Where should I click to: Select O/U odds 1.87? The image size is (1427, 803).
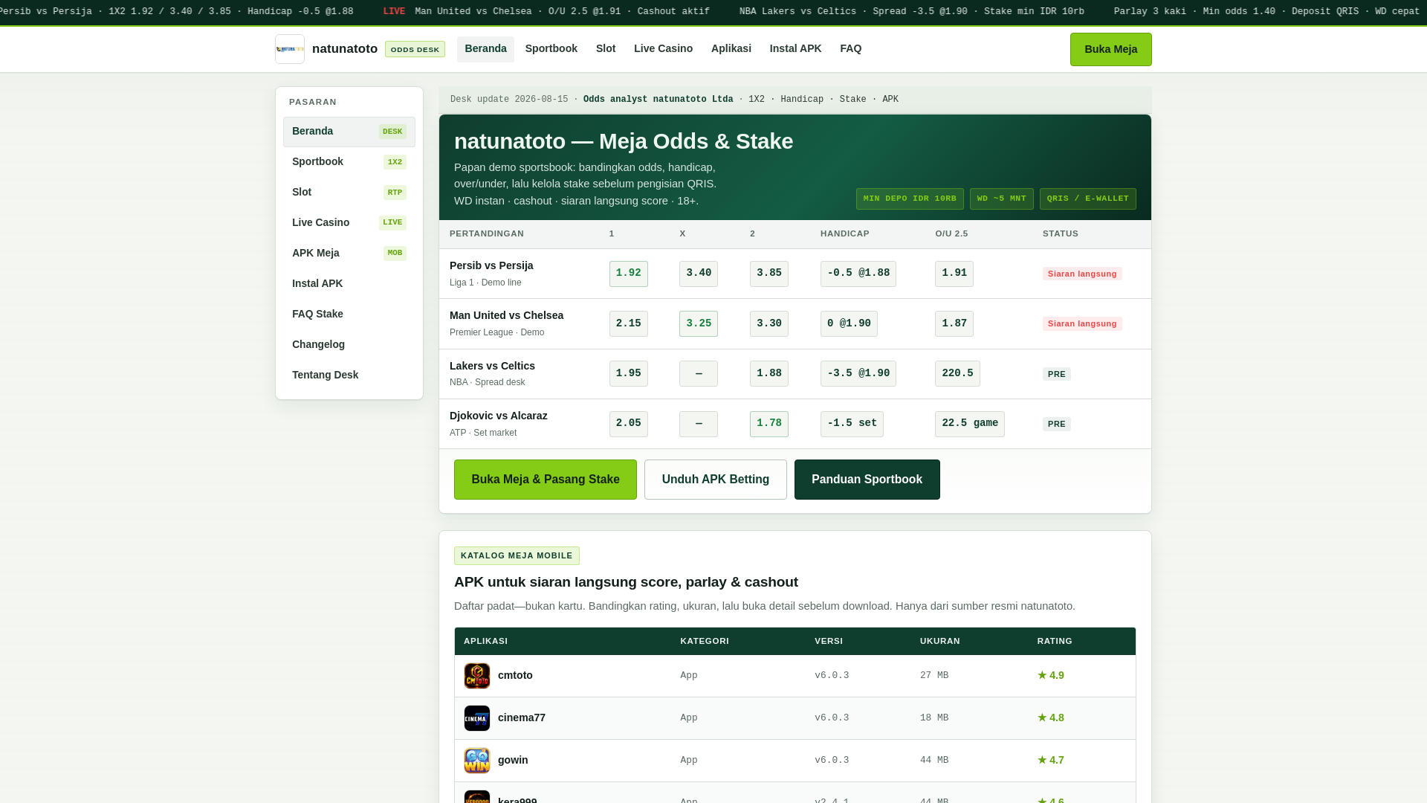954,324
